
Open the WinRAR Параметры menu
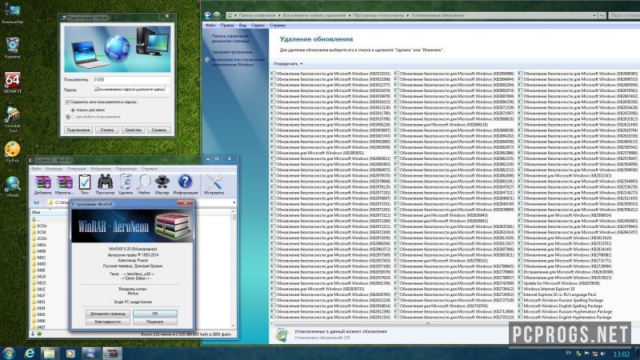tap(126, 169)
